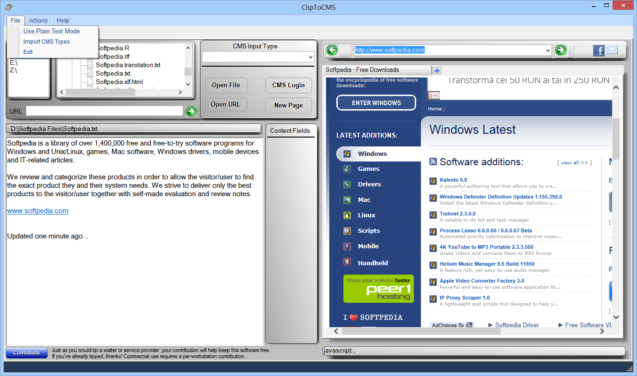Click the Content Fields header
Viewport: 637px width, 376px height.
pos(290,130)
